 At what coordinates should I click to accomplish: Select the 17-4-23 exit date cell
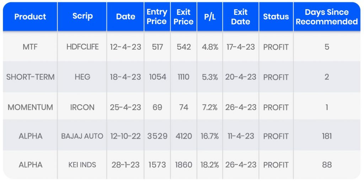click(241, 47)
